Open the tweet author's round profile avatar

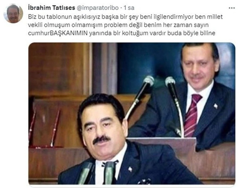(13, 14)
